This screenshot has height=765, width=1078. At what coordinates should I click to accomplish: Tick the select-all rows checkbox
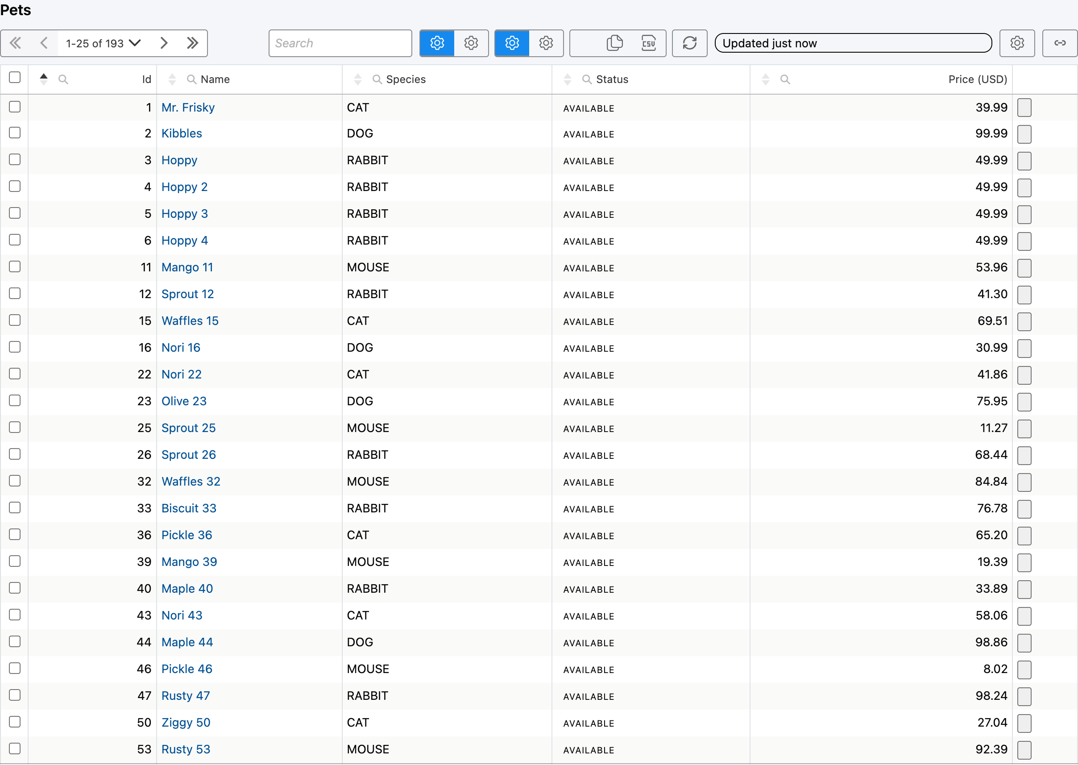tap(15, 77)
